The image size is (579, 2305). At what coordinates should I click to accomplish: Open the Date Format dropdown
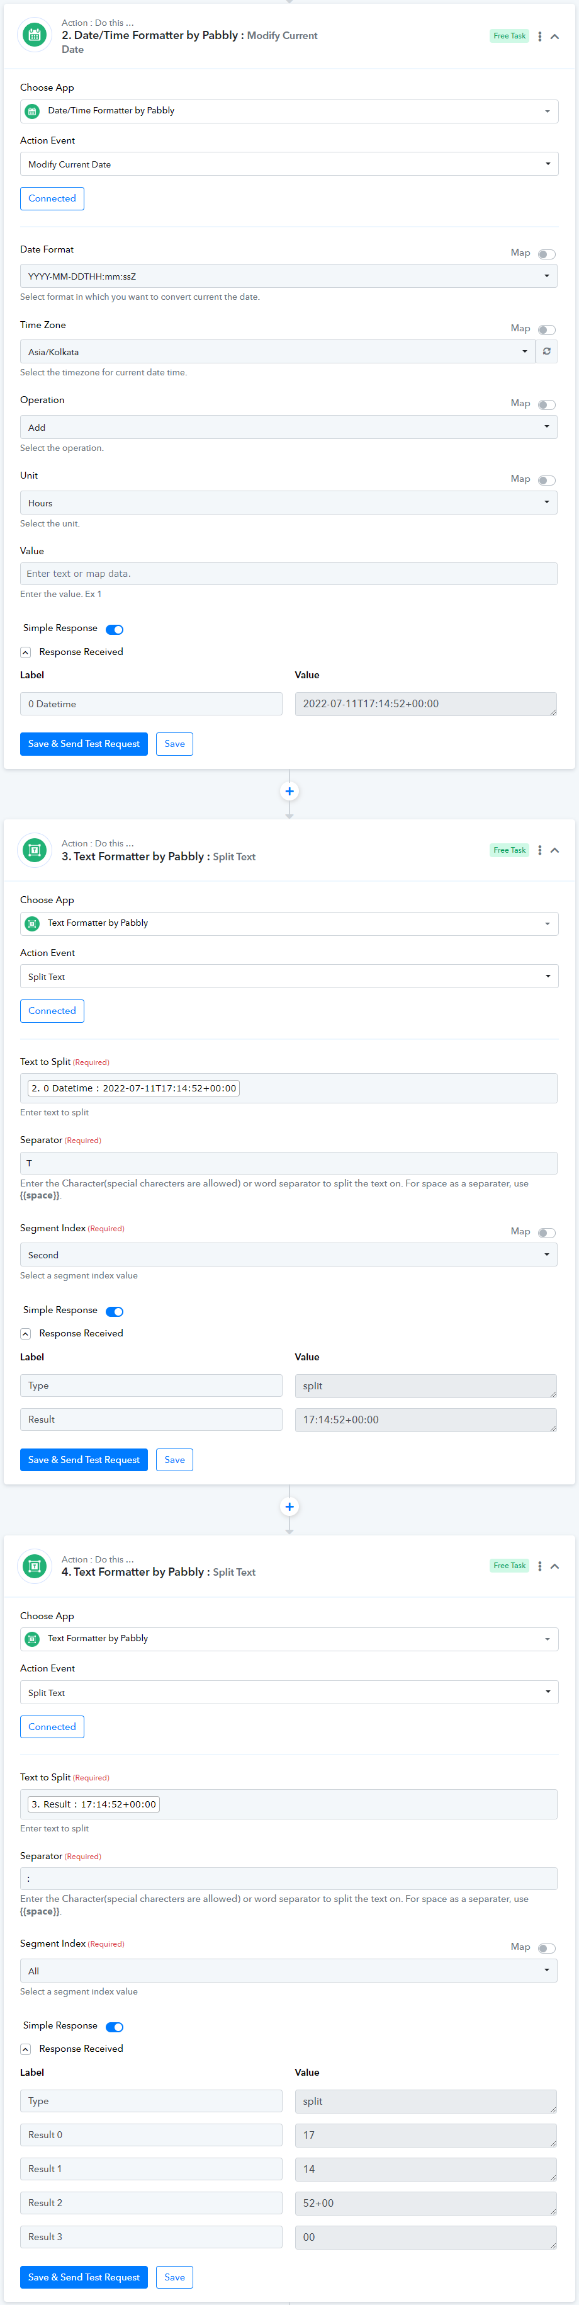(289, 276)
